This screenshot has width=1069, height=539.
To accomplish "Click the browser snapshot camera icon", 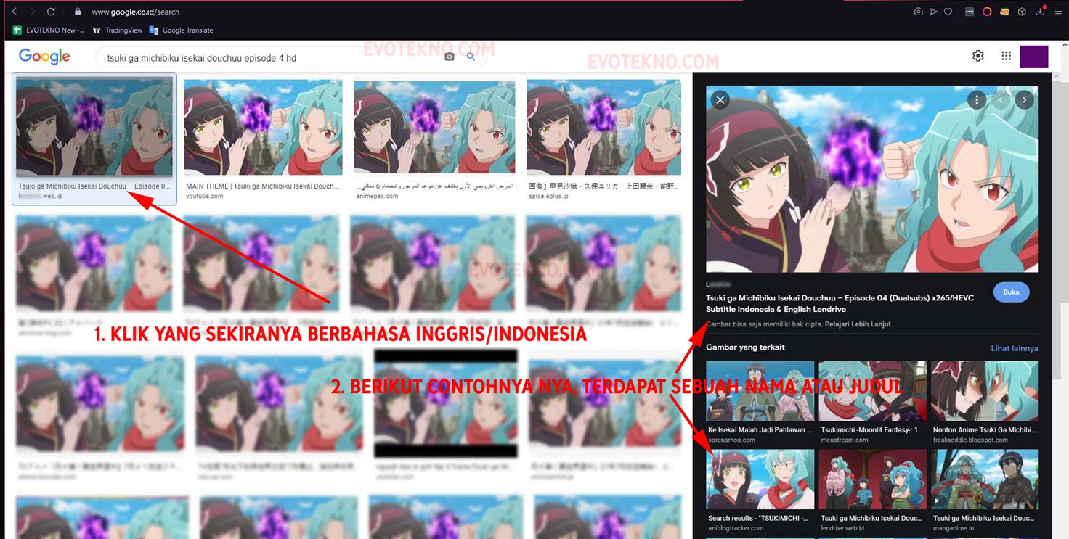I will coord(918,12).
